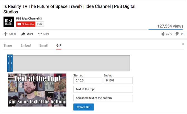The image size is (187, 114).
Task: Click the thumbs up like icon
Action: point(162,34)
